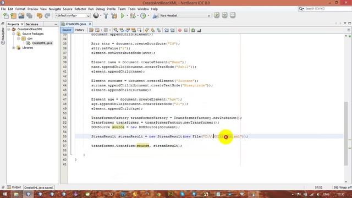Click the Clean and Build Project icon
Screen dimensions: 352x198
pyautogui.click(x=114, y=15)
